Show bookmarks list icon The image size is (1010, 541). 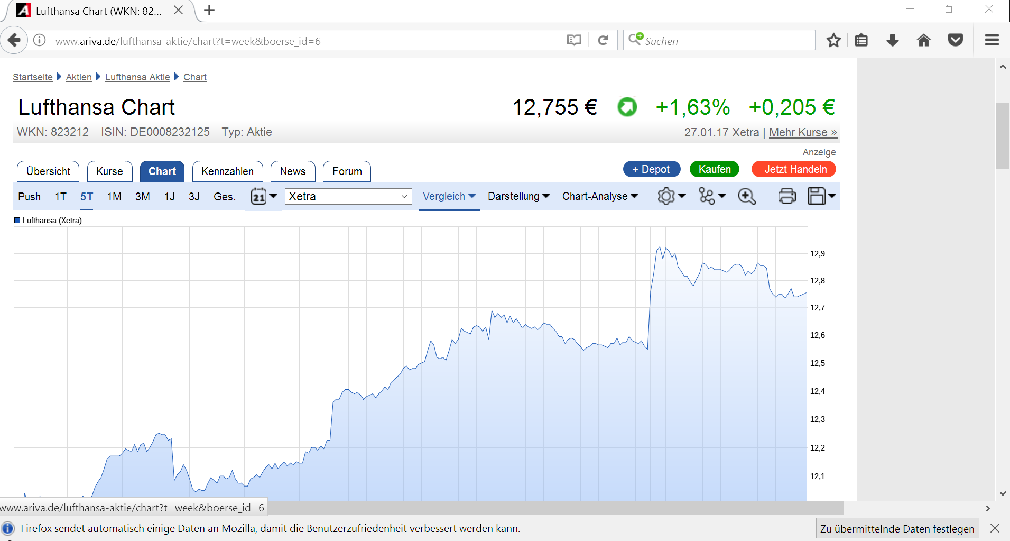pos(861,40)
